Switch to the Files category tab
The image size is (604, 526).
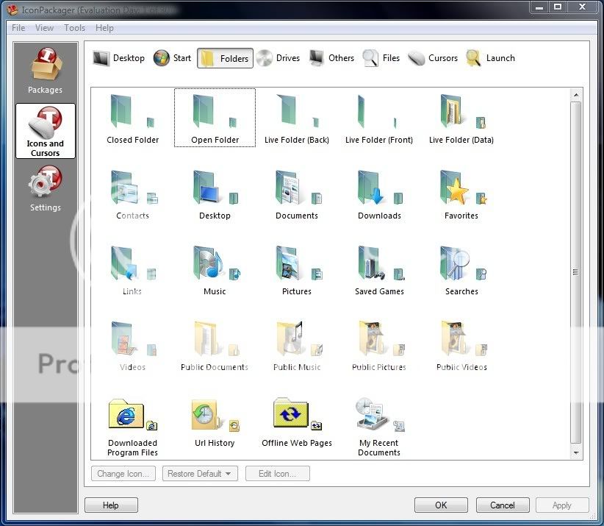(381, 58)
